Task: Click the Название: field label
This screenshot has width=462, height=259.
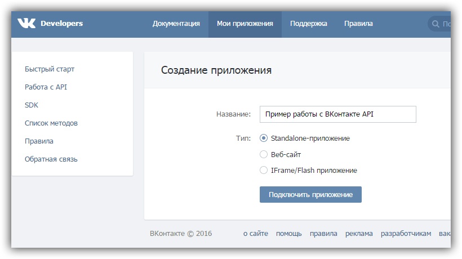Action: click(233, 114)
